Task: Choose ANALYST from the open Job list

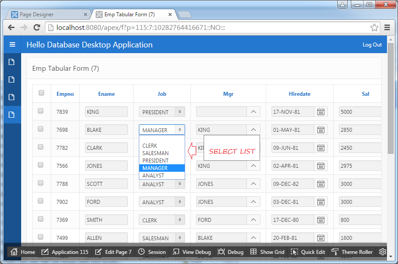Action: (x=162, y=176)
